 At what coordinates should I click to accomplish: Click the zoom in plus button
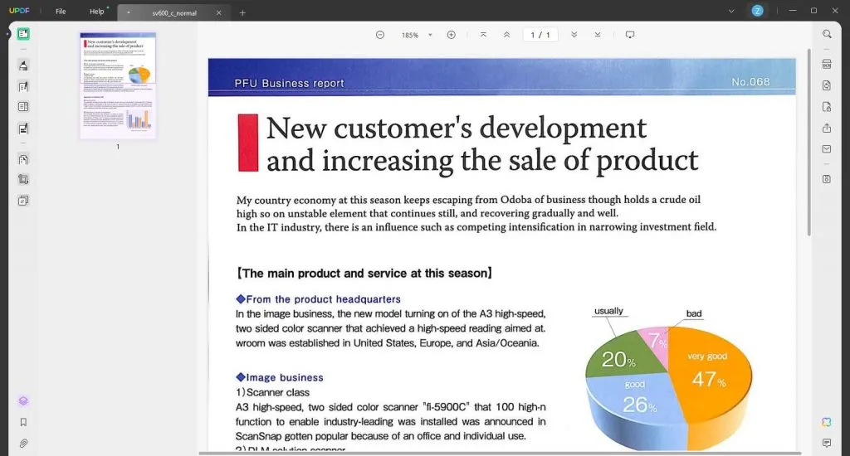point(451,35)
